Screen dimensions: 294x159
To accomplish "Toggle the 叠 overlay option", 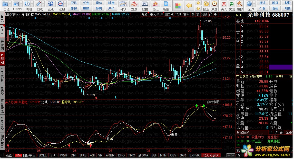I will coord(193,14).
